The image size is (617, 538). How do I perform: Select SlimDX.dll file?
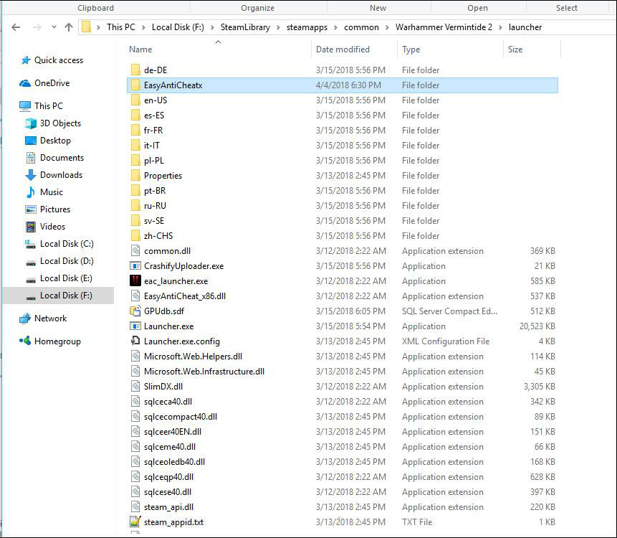click(x=343, y=387)
